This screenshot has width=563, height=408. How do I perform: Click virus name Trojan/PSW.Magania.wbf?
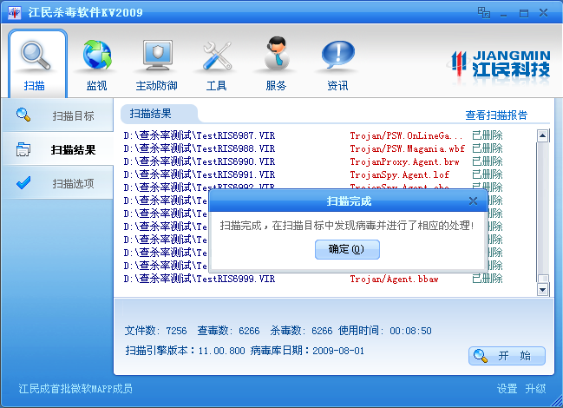coord(407,148)
